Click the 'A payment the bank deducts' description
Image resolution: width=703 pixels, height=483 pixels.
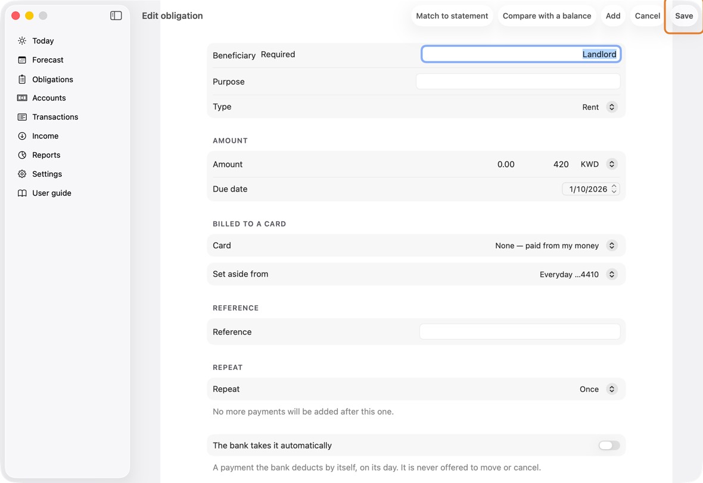tap(377, 468)
